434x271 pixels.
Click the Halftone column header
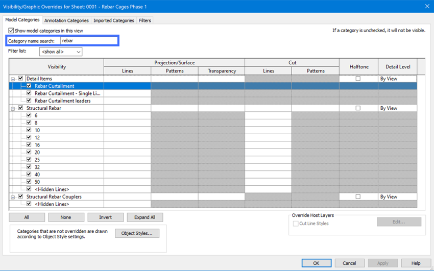click(359, 67)
